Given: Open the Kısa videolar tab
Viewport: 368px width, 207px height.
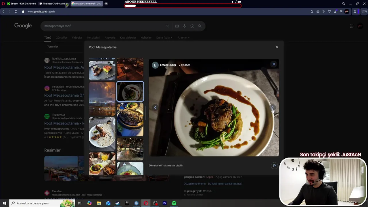Looking at the screenshot, I should 128,38.
